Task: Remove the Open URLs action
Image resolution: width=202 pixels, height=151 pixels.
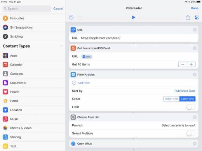Action: [x=195, y=144]
